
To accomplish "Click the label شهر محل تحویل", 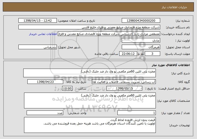I will coord(69,47).
